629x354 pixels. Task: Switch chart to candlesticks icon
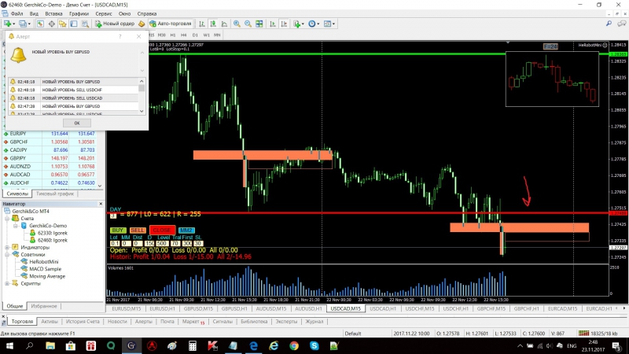click(213, 24)
